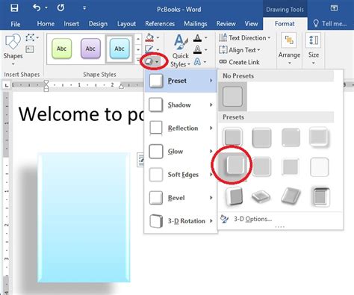The width and height of the screenshot is (354, 295).
Task: Switch to the Home tab
Action: [46, 24]
